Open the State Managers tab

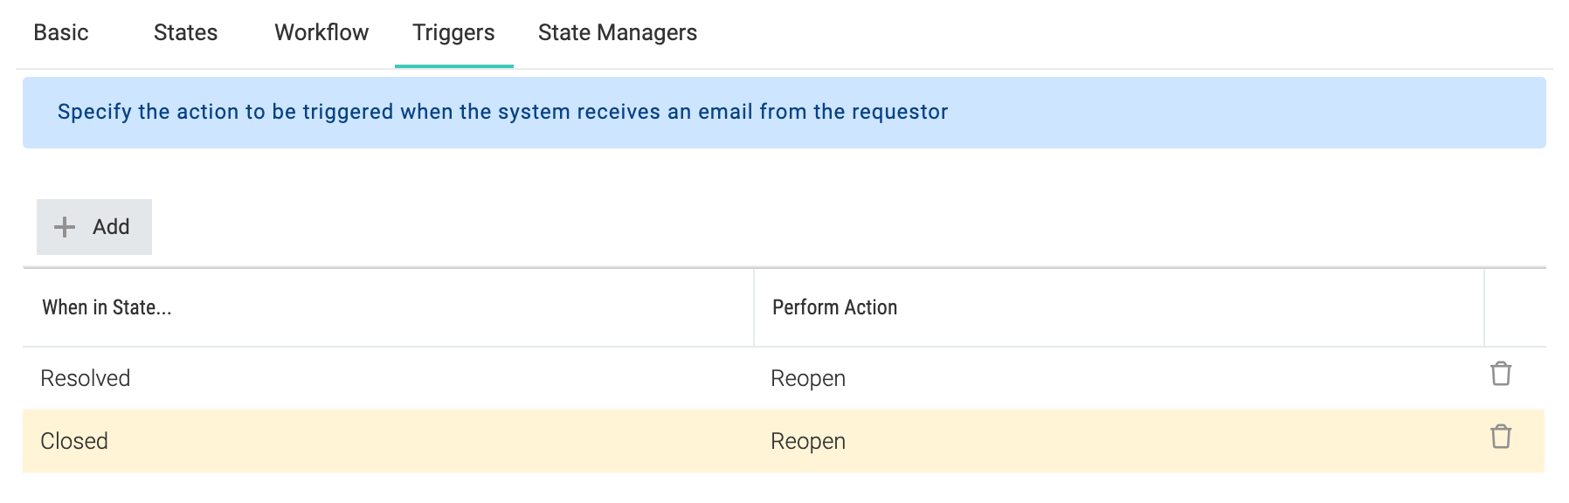point(618,32)
